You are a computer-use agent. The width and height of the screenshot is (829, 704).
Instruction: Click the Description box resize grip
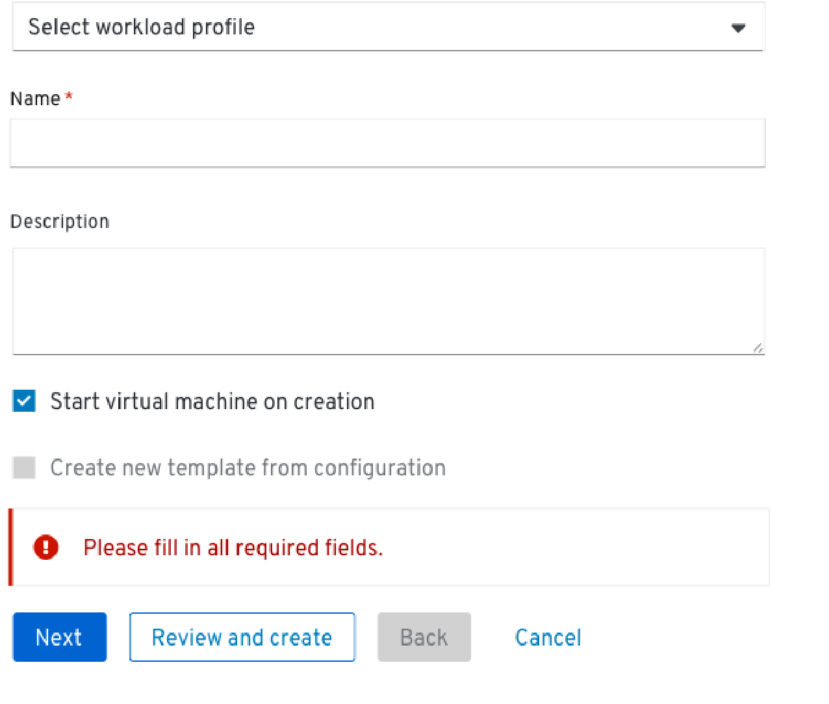pyautogui.click(x=758, y=348)
